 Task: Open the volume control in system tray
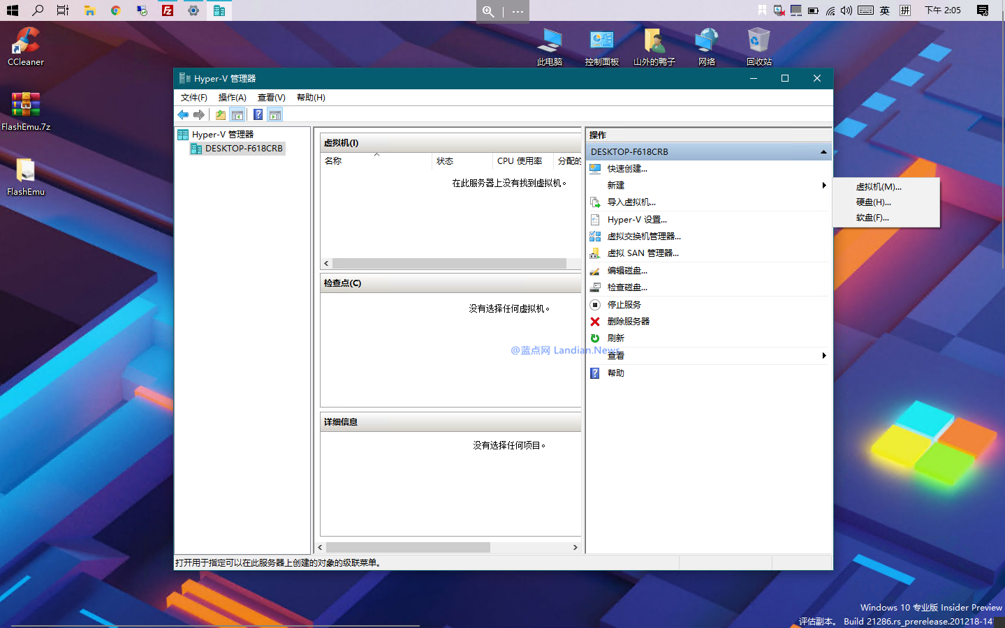coord(846,10)
